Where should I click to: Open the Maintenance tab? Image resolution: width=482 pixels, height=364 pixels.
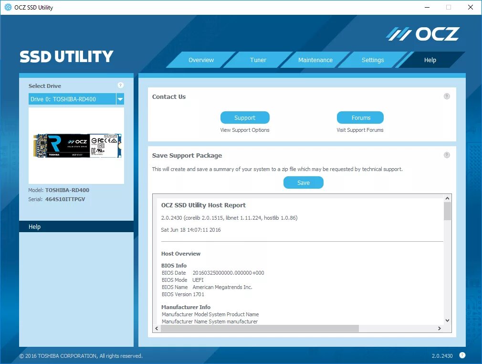click(x=315, y=60)
